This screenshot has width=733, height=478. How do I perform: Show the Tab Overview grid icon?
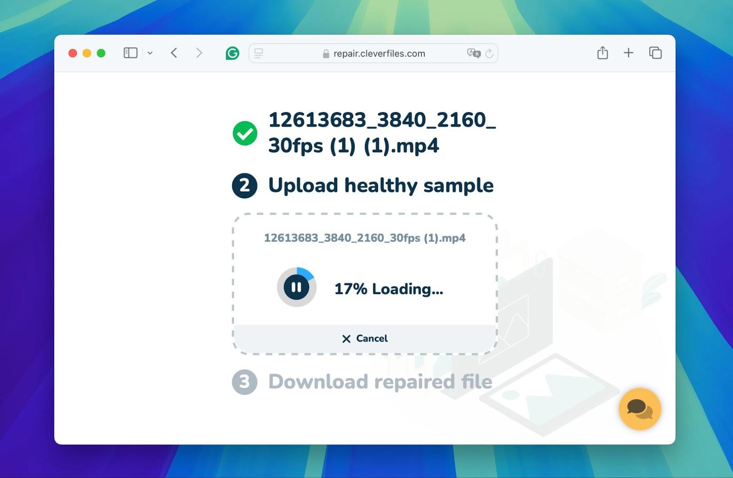pos(655,53)
